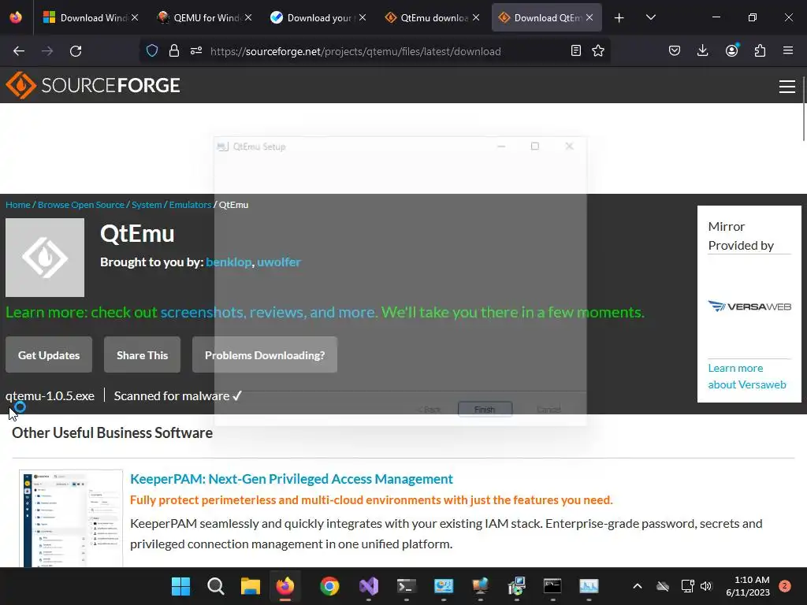Show hidden system tray icons
The height and width of the screenshot is (605, 807).
[x=637, y=586]
